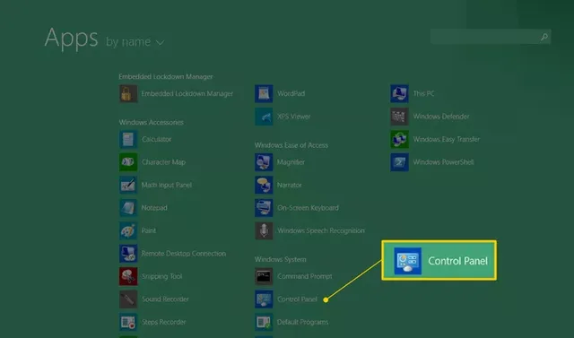Open the Character Map icon
Viewport: 574px width, 338px height.
[x=128, y=162]
